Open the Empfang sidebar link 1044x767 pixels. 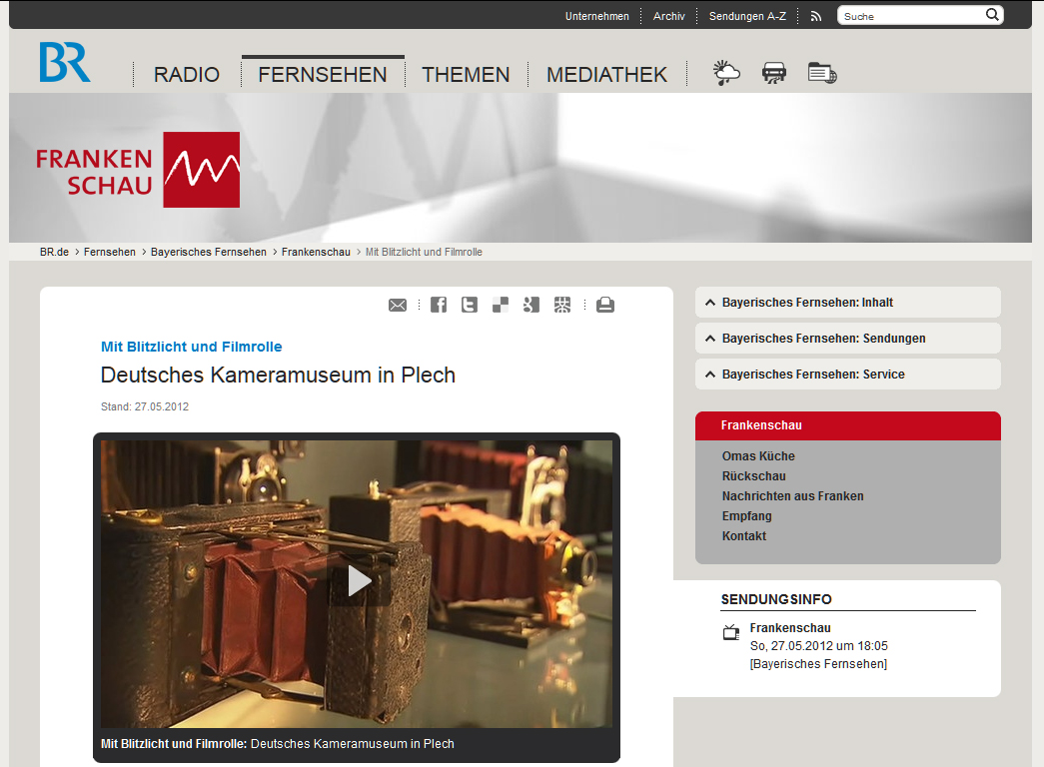point(747,516)
